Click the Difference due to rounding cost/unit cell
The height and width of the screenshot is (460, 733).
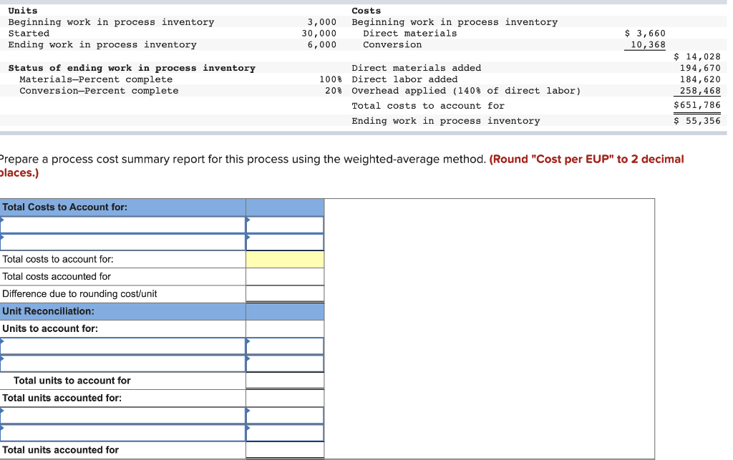pyautogui.click(x=285, y=293)
